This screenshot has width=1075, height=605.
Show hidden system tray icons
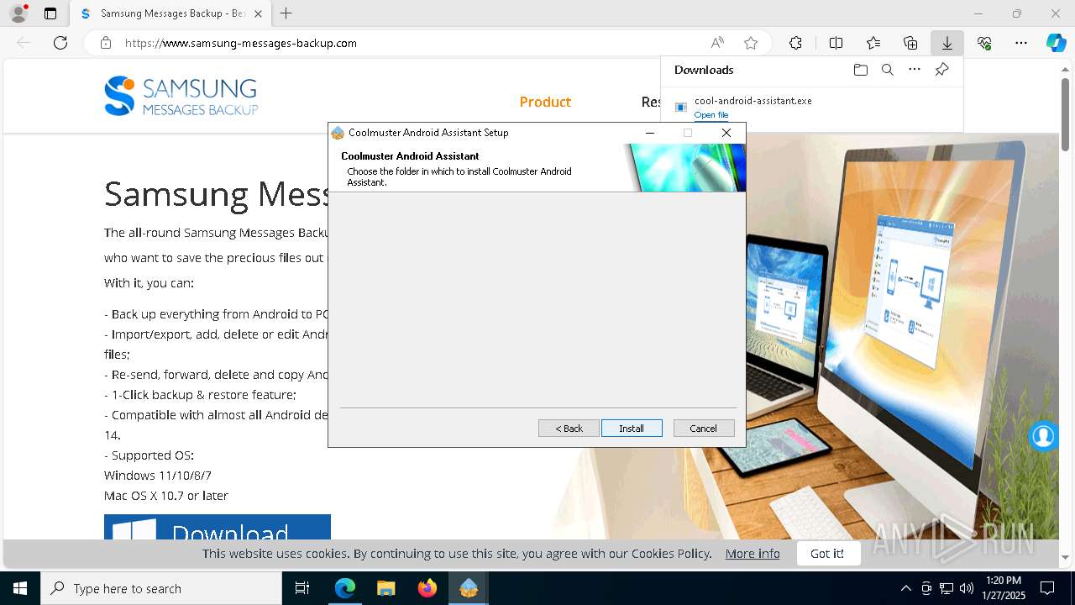905,588
